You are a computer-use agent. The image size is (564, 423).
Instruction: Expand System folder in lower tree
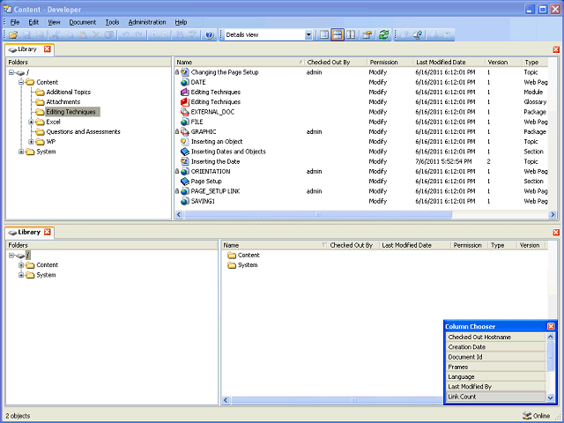21,275
